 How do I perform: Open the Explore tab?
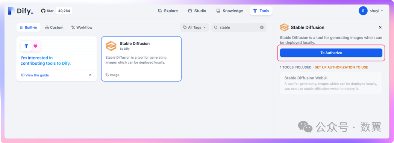pos(168,11)
